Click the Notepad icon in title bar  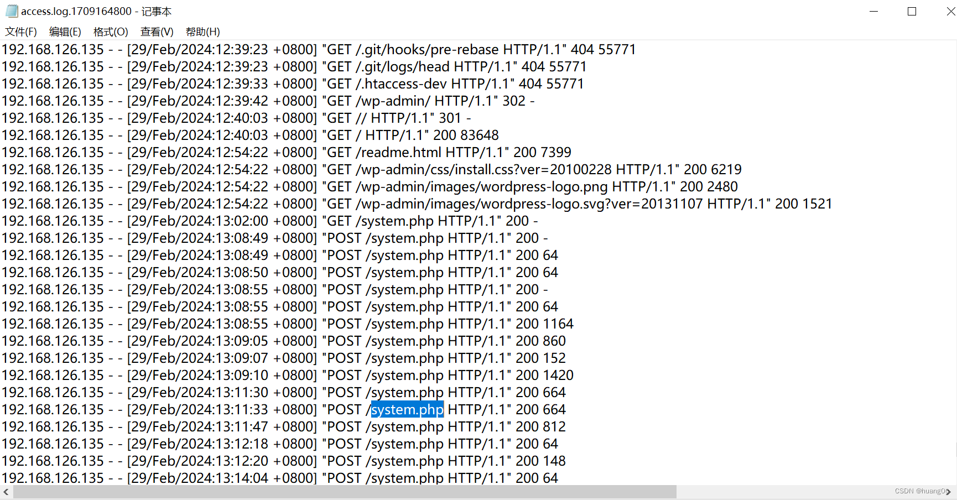pyautogui.click(x=11, y=11)
